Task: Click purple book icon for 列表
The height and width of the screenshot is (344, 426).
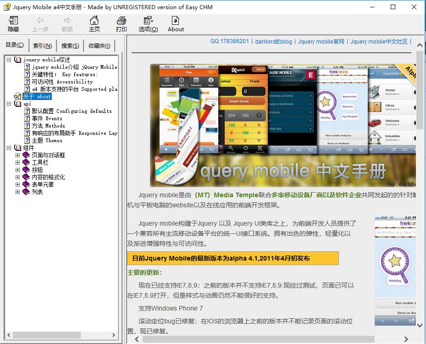Action: pos(26,192)
